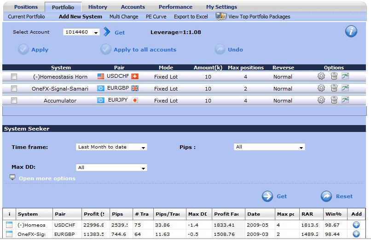This screenshot has height=240, width=371.
Task: Open settings gear for Homeostasis Horn system
Action: click(x=321, y=76)
